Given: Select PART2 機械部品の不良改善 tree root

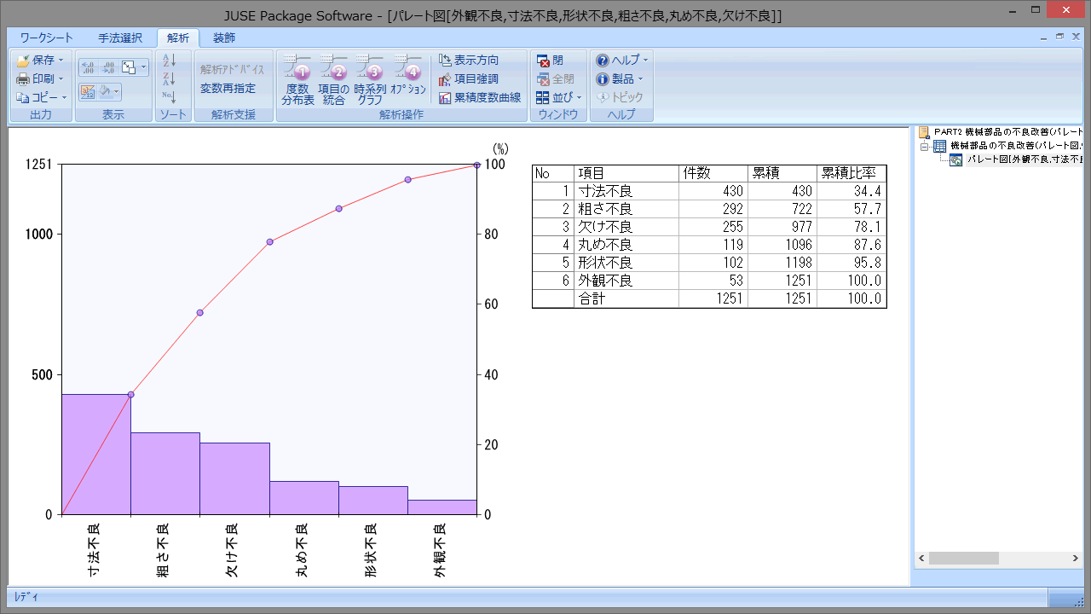Looking at the screenshot, I should 1008,132.
